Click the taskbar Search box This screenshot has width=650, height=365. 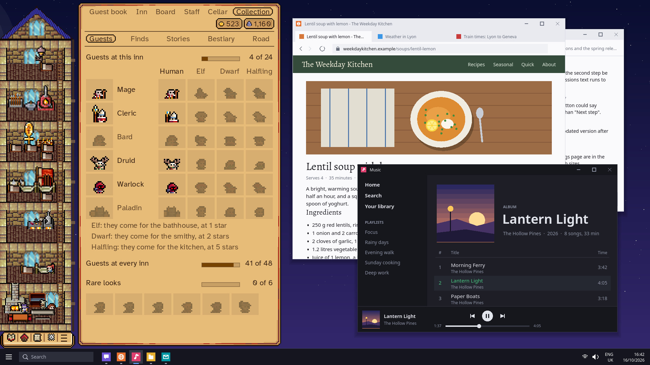point(56,357)
